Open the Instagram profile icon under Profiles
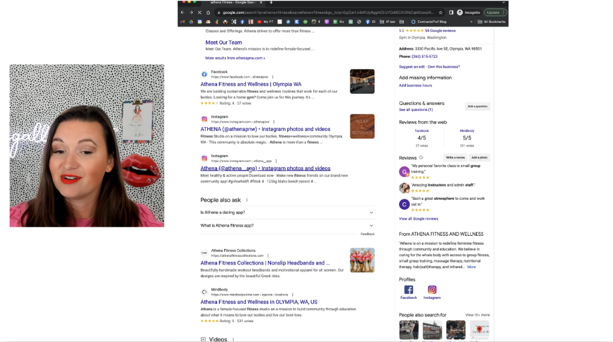The height and width of the screenshot is (342, 613). click(432, 290)
